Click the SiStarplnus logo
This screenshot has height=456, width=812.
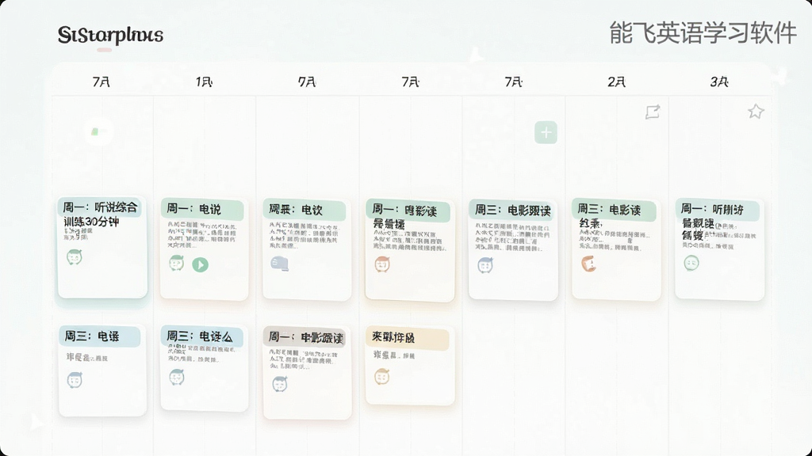coord(110,35)
